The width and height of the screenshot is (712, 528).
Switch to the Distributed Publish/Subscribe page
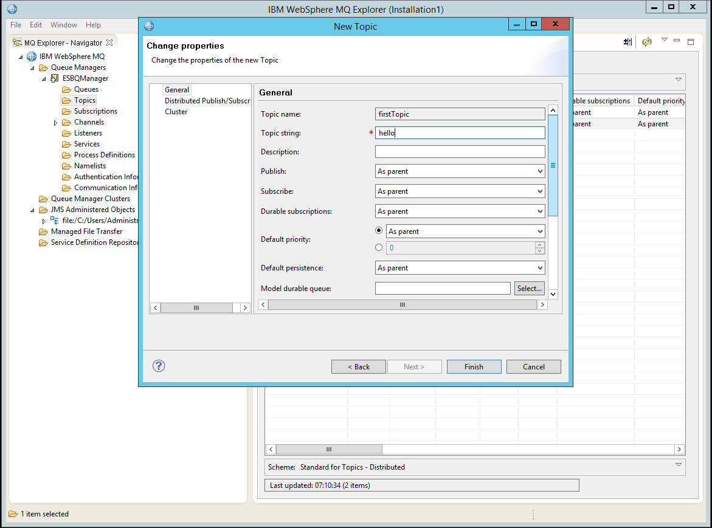click(207, 100)
